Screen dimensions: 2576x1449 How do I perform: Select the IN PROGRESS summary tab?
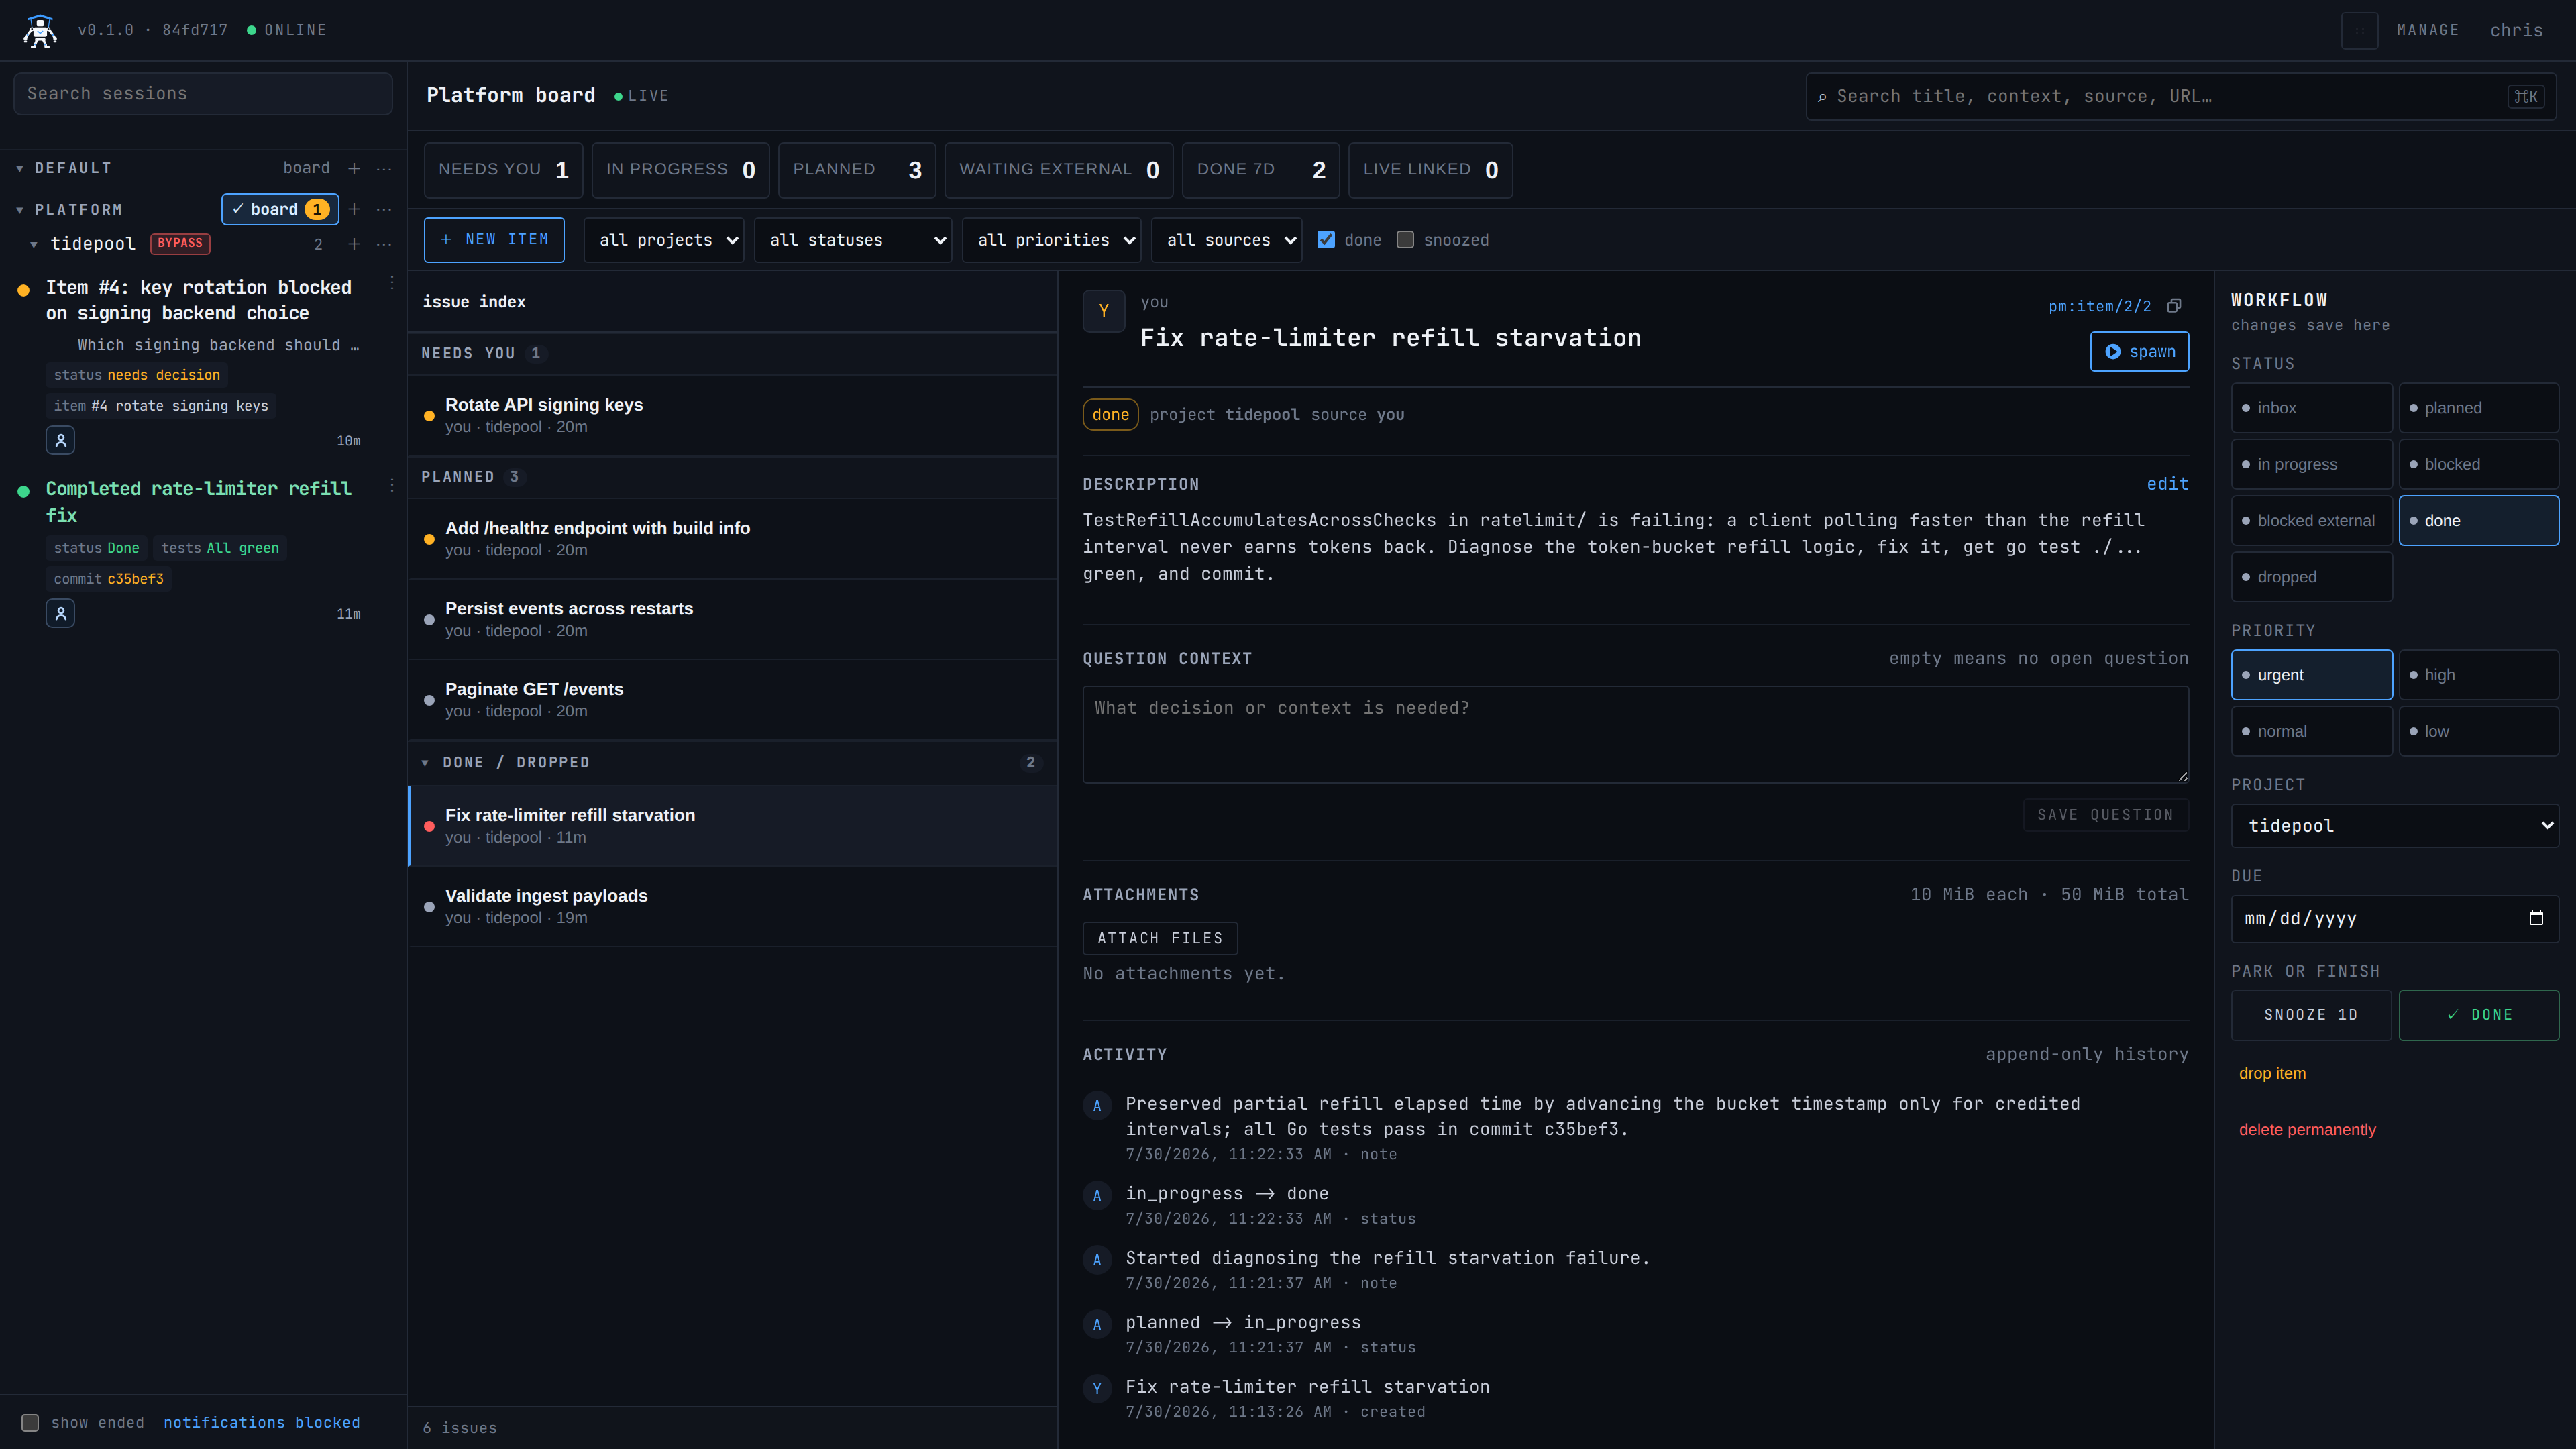(x=680, y=170)
